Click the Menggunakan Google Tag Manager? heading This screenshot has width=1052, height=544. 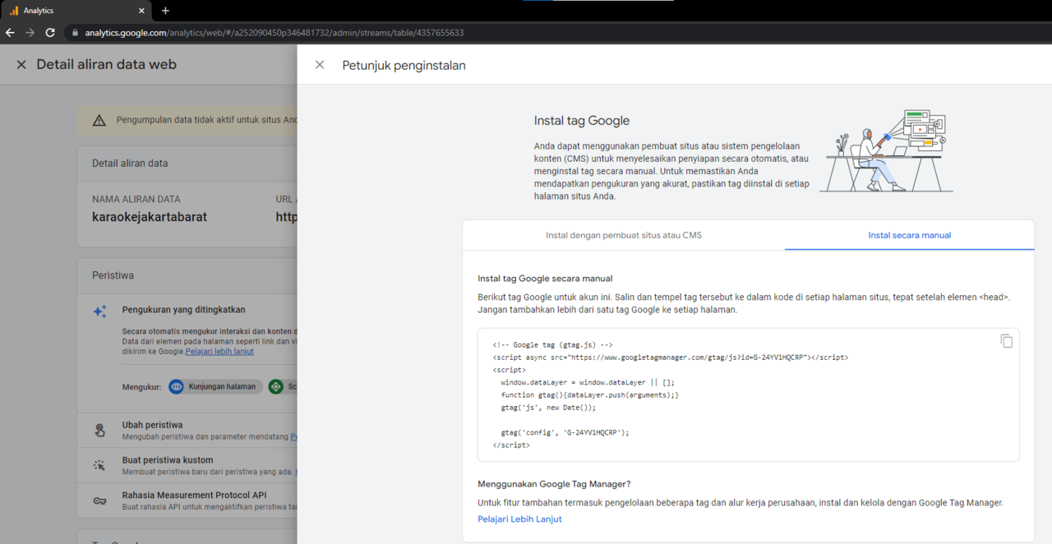pos(554,484)
